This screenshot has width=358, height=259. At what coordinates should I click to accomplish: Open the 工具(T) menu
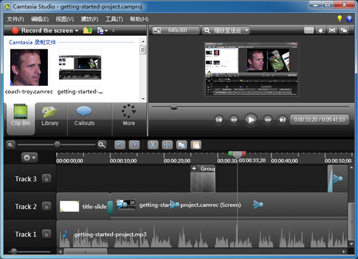click(114, 19)
